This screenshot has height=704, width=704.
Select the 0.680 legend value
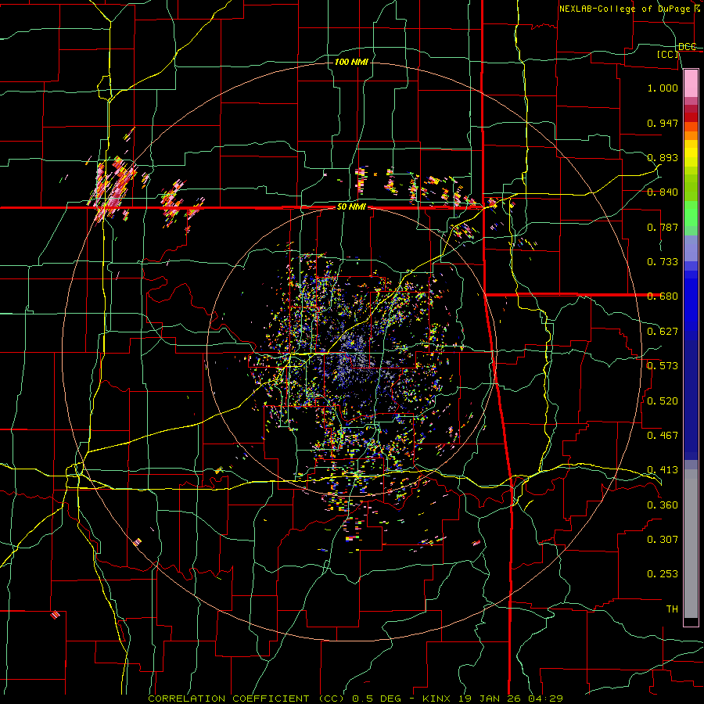[x=663, y=296]
